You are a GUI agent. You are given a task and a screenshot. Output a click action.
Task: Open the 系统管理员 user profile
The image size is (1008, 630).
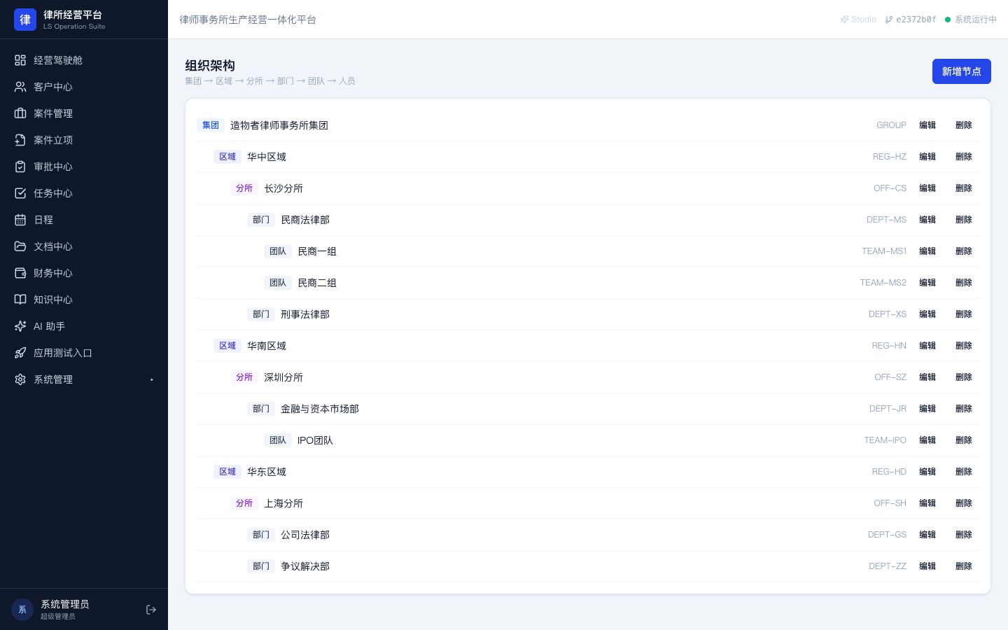(x=64, y=609)
